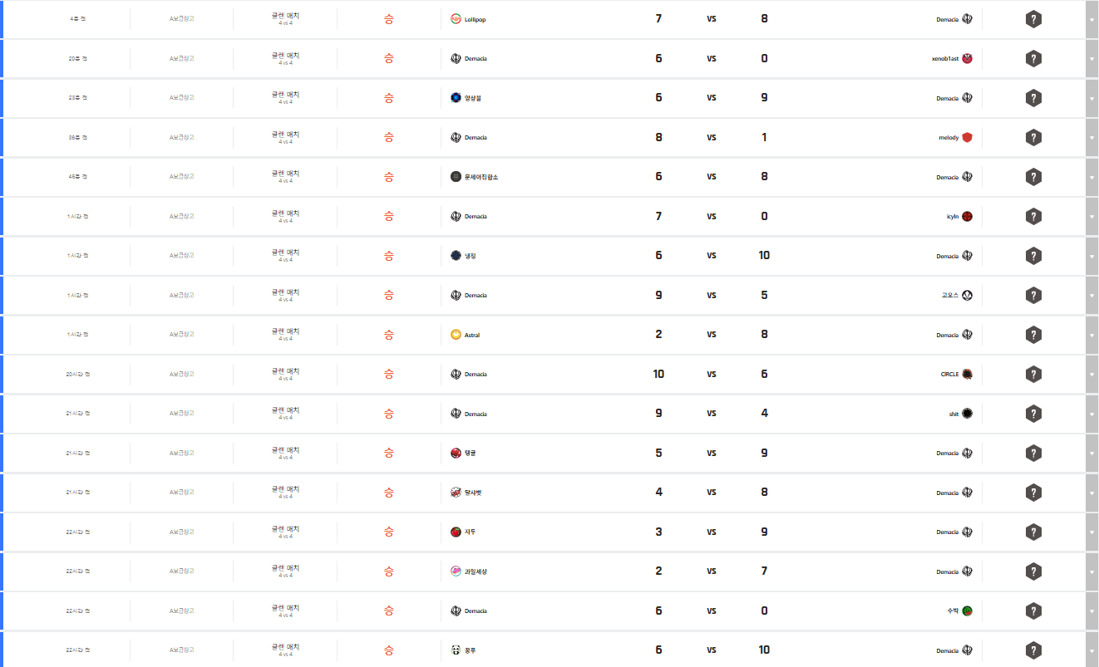1099x667 pixels.
Task: Click the 자두 clan logo
Action: (x=456, y=532)
